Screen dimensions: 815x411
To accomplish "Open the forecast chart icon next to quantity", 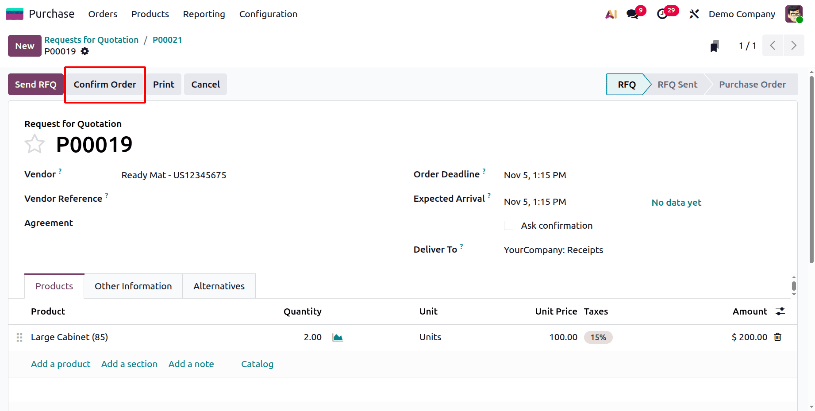I will (x=338, y=337).
